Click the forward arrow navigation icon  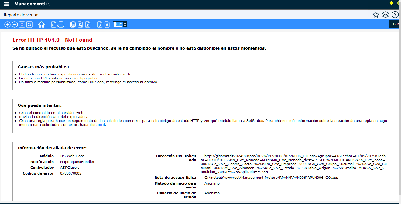[15, 25]
